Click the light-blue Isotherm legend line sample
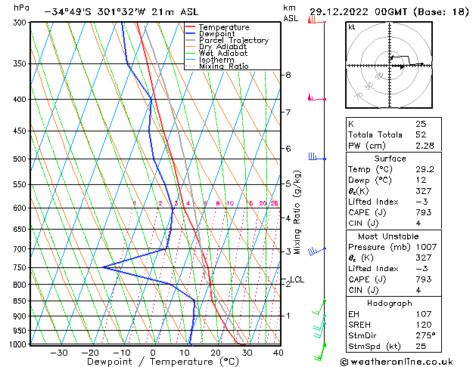The height and width of the screenshot is (367, 476). click(190, 60)
